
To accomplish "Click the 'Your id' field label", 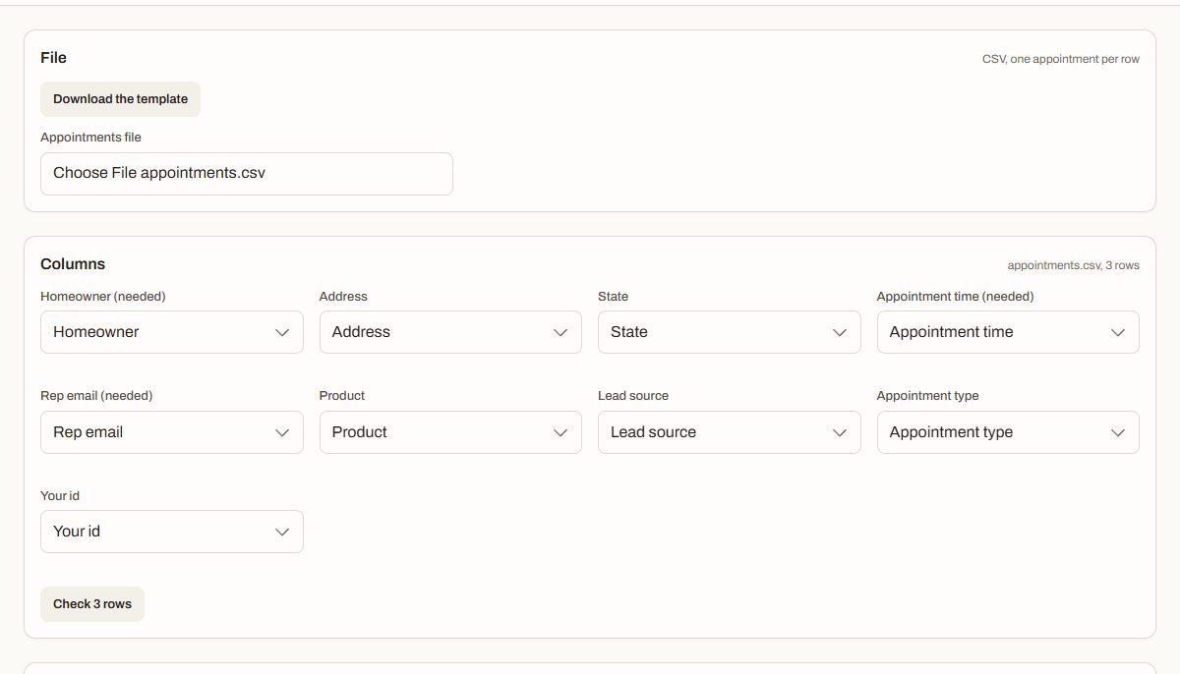I will click(x=60, y=496).
